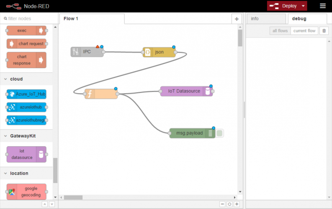Image resolution: width=332 pixels, height=209 pixels.
Task: Switch to the info tab
Action: [255, 19]
